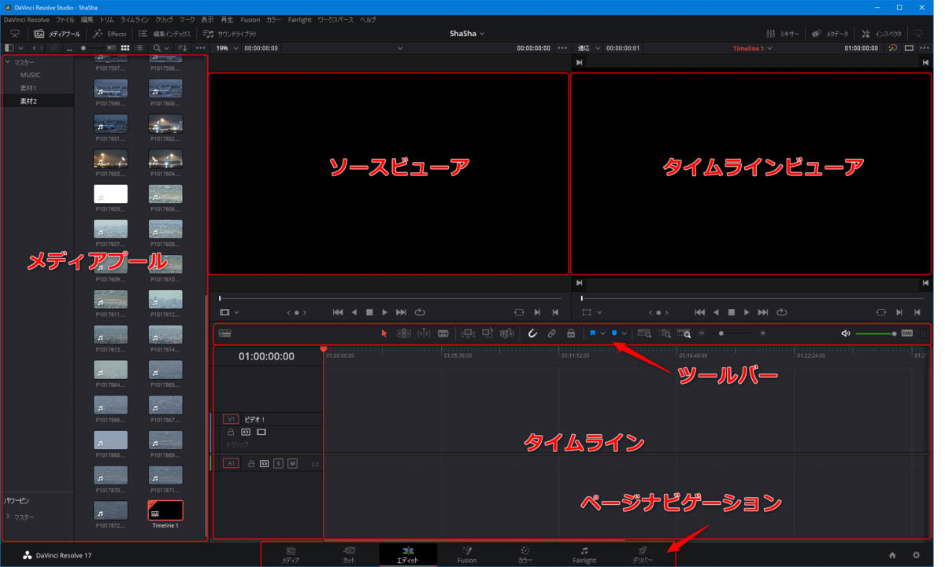The width and height of the screenshot is (945, 567).
Task: Toggle the linked selection chain icon
Action: click(551, 334)
